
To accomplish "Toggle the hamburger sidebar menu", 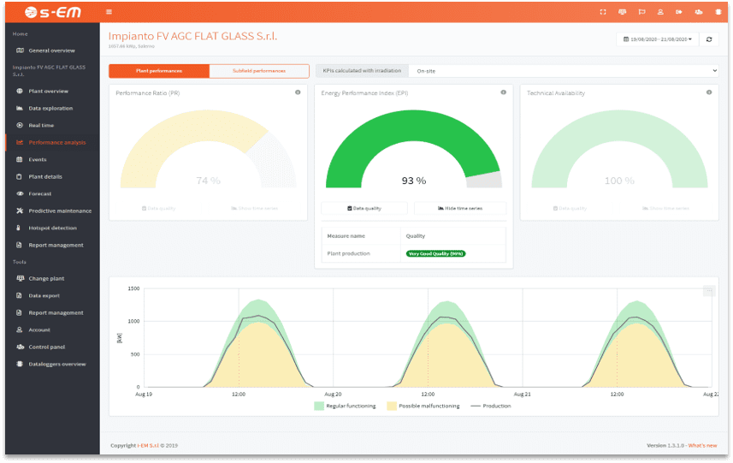I will point(109,12).
